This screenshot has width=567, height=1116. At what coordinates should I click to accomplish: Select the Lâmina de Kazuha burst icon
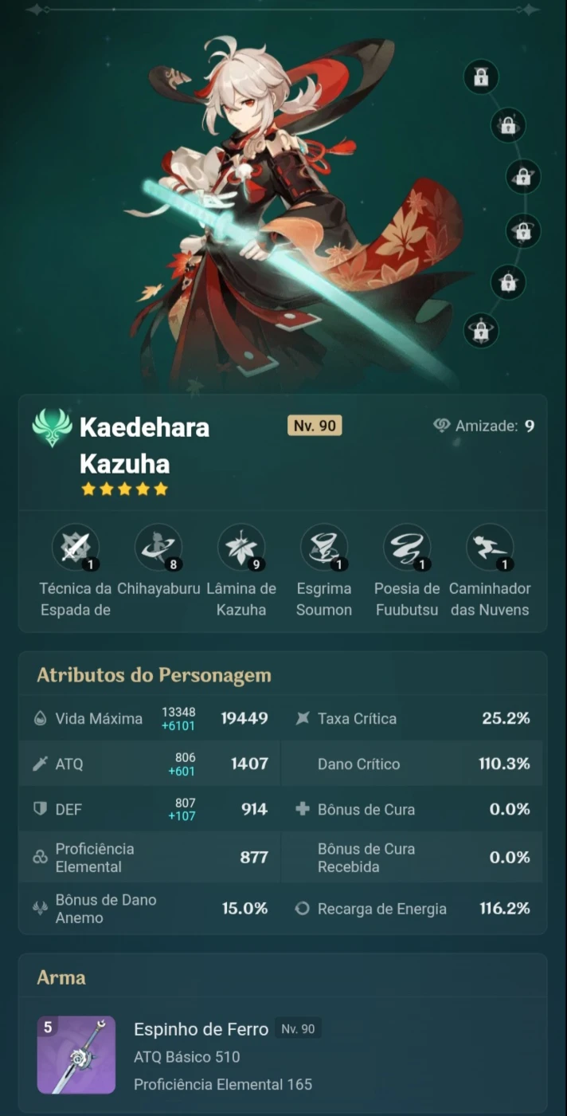pyautogui.click(x=241, y=547)
